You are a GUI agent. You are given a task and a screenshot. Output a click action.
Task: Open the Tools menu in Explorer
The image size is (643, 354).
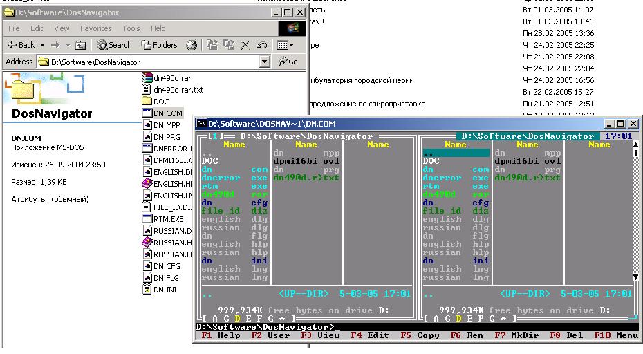pyautogui.click(x=131, y=28)
